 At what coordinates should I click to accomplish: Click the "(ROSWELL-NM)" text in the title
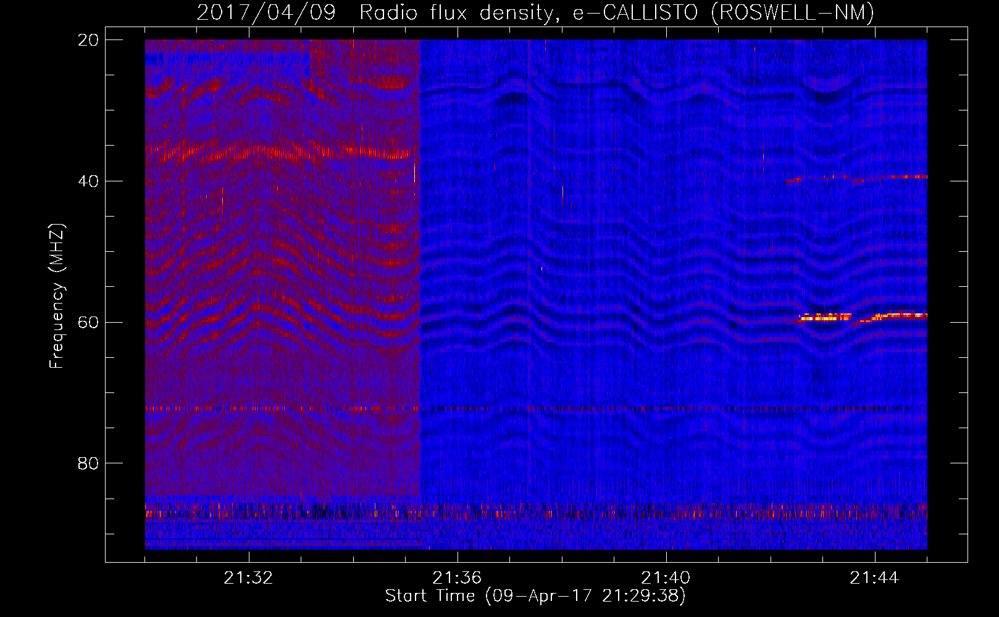pyautogui.click(x=792, y=12)
